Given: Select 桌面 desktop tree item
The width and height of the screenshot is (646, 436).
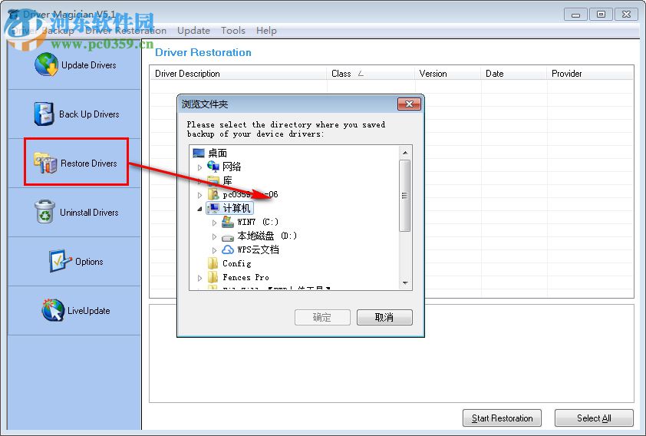Looking at the screenshot, I should [x=218, y=154].
